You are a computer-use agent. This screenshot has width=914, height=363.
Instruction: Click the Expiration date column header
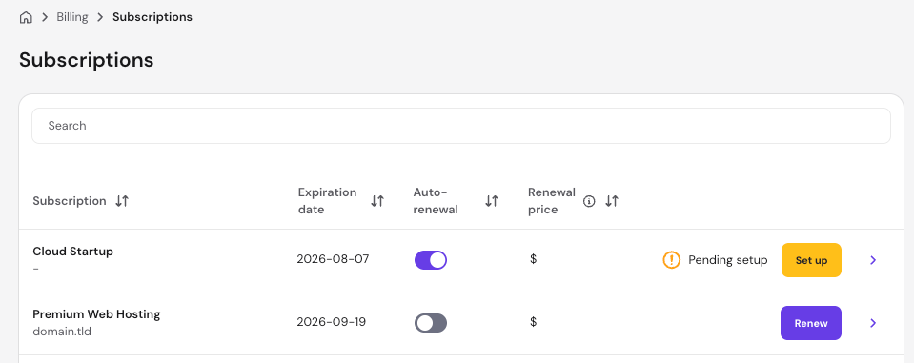[327, 201]
